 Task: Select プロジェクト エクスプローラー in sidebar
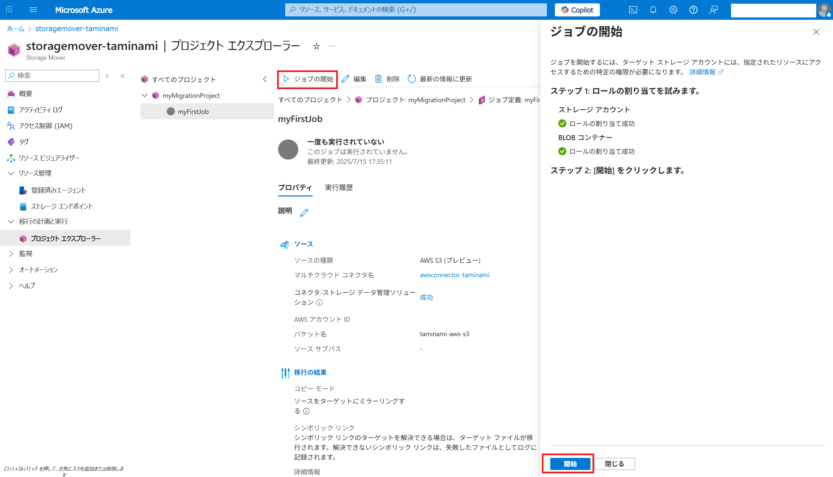tap(65, 238)
